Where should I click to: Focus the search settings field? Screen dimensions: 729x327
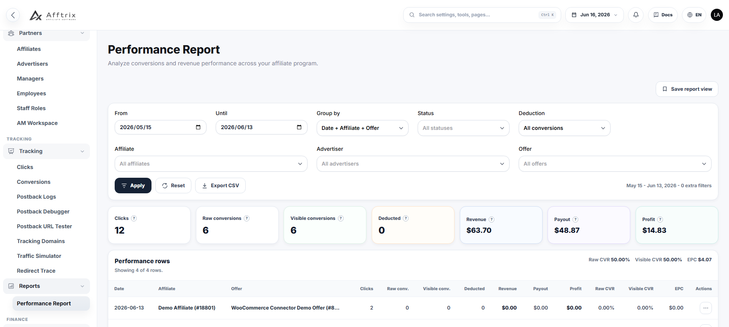(x=482, y=15)
